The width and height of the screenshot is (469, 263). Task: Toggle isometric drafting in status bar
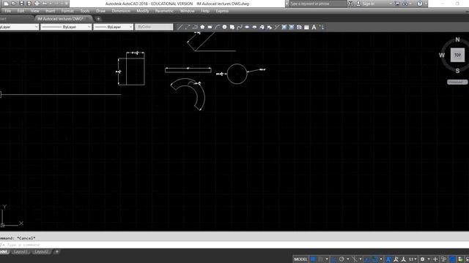355,259
